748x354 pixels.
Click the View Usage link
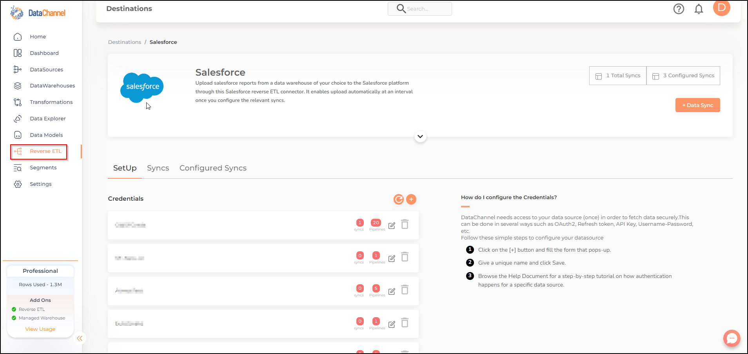(x=40, y=329)
